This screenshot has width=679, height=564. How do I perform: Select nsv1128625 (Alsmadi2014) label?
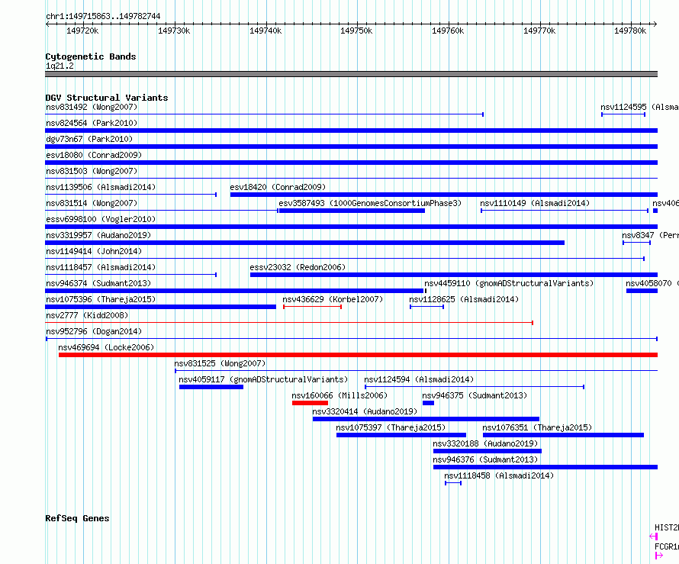pos(464,299)
